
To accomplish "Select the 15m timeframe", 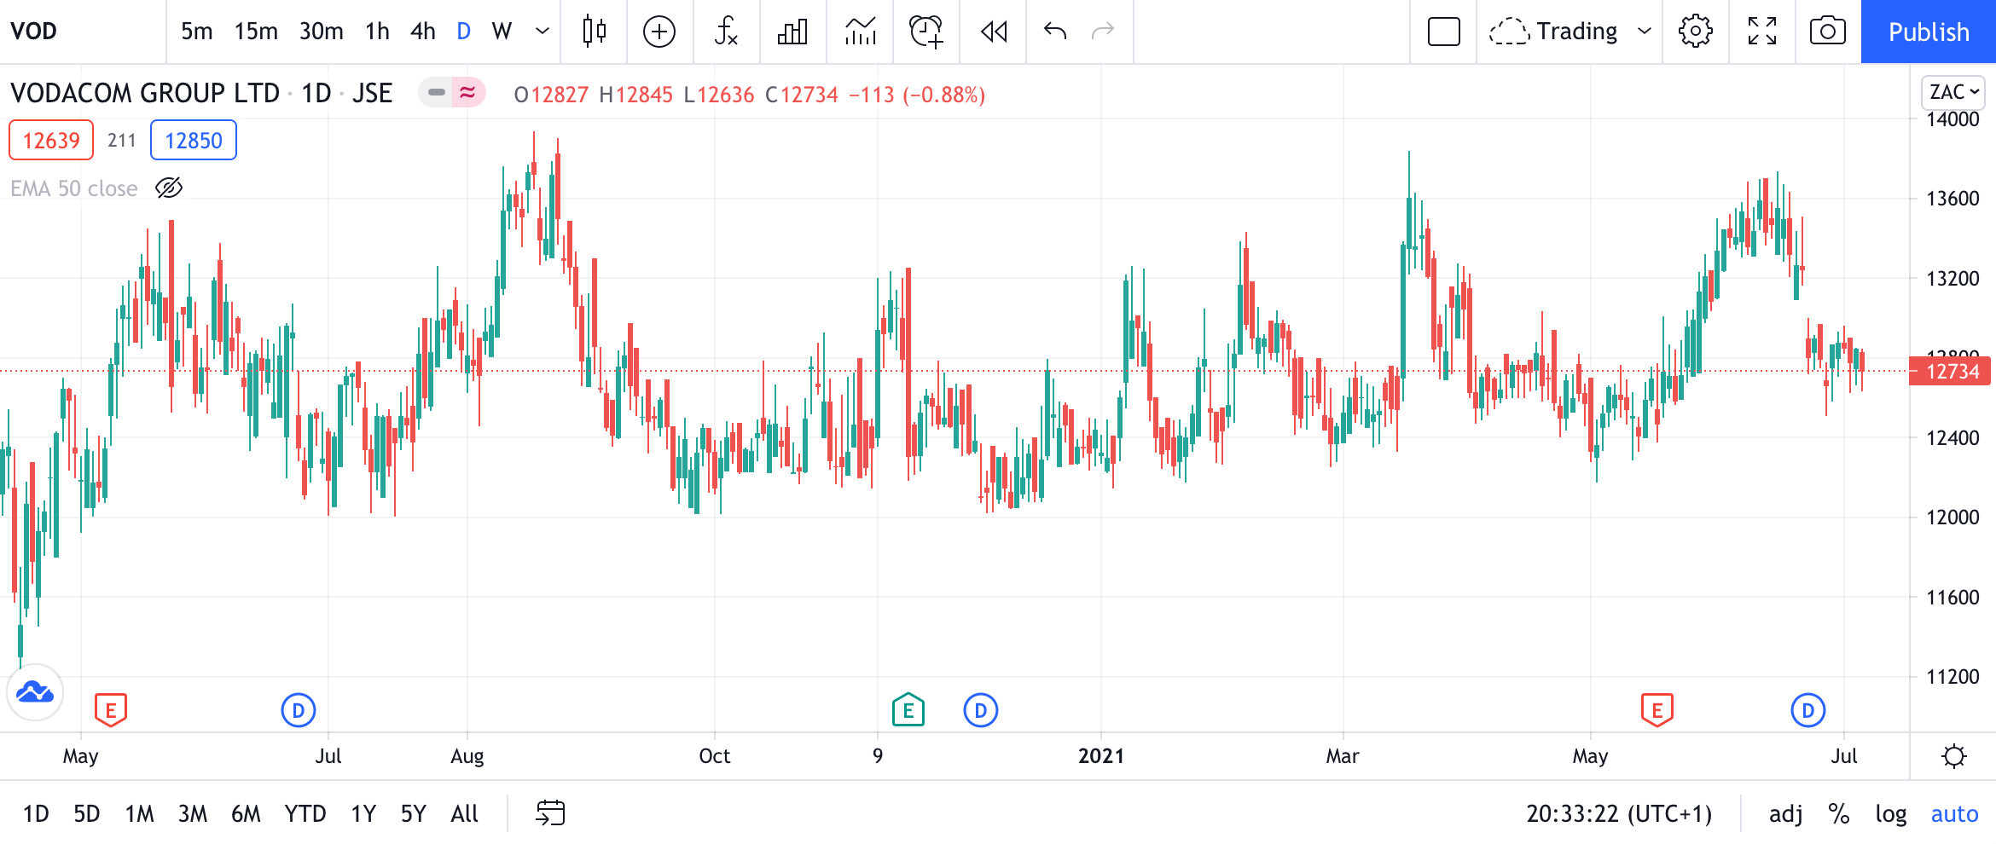I will [x=256, y=32].
